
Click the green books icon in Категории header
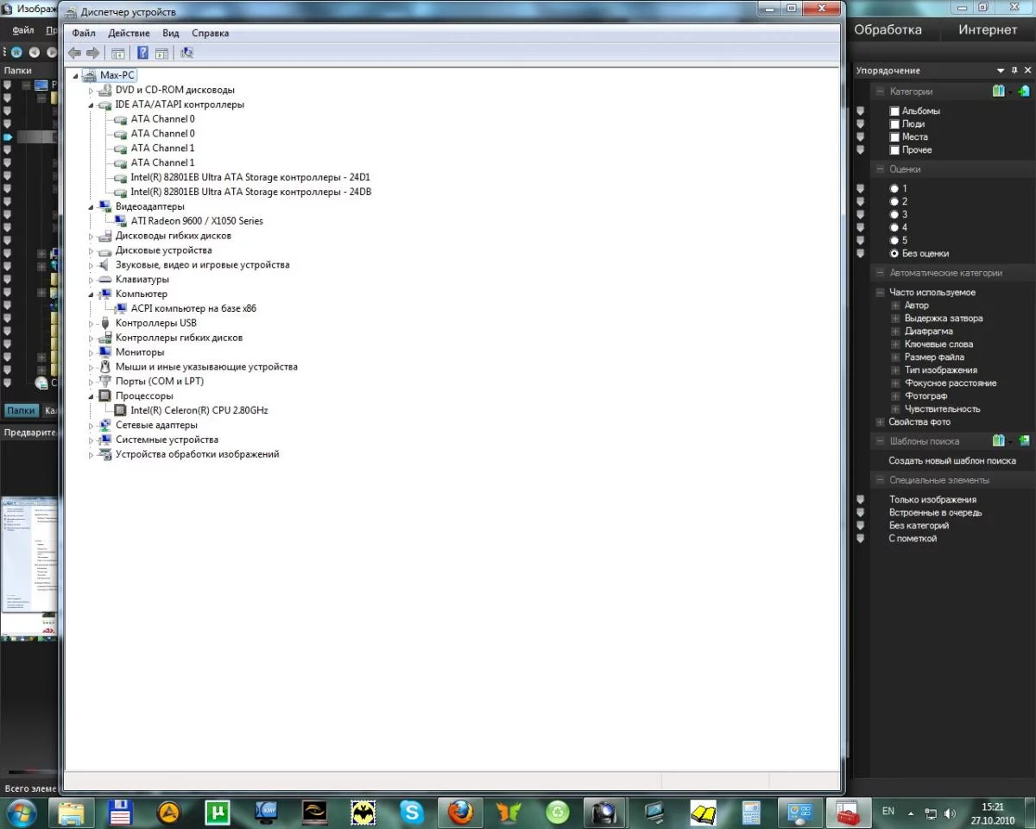pos(999,91)
